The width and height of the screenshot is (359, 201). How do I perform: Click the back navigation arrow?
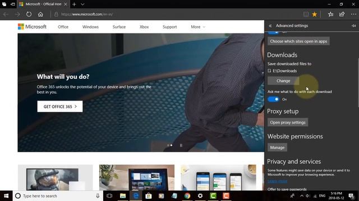pos(6,14)
